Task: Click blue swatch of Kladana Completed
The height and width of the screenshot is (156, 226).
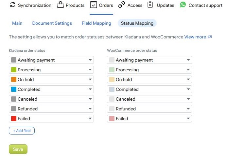Action: pos(14,89)
